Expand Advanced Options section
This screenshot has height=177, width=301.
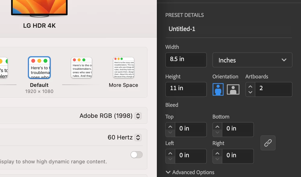point(190,172)
